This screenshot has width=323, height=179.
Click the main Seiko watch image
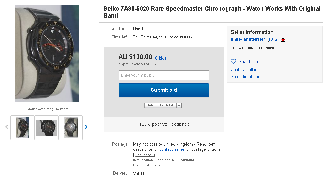[x=47, y=54]
